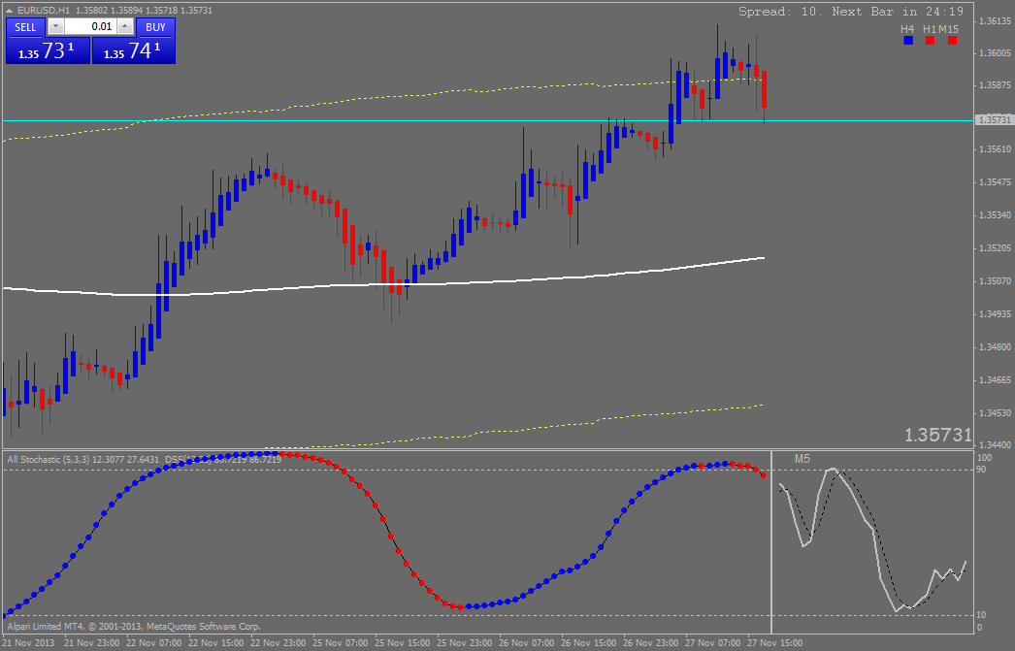
Task: Click the 22 Nov 07:00 time label
Action: click(x=153, y=643)
